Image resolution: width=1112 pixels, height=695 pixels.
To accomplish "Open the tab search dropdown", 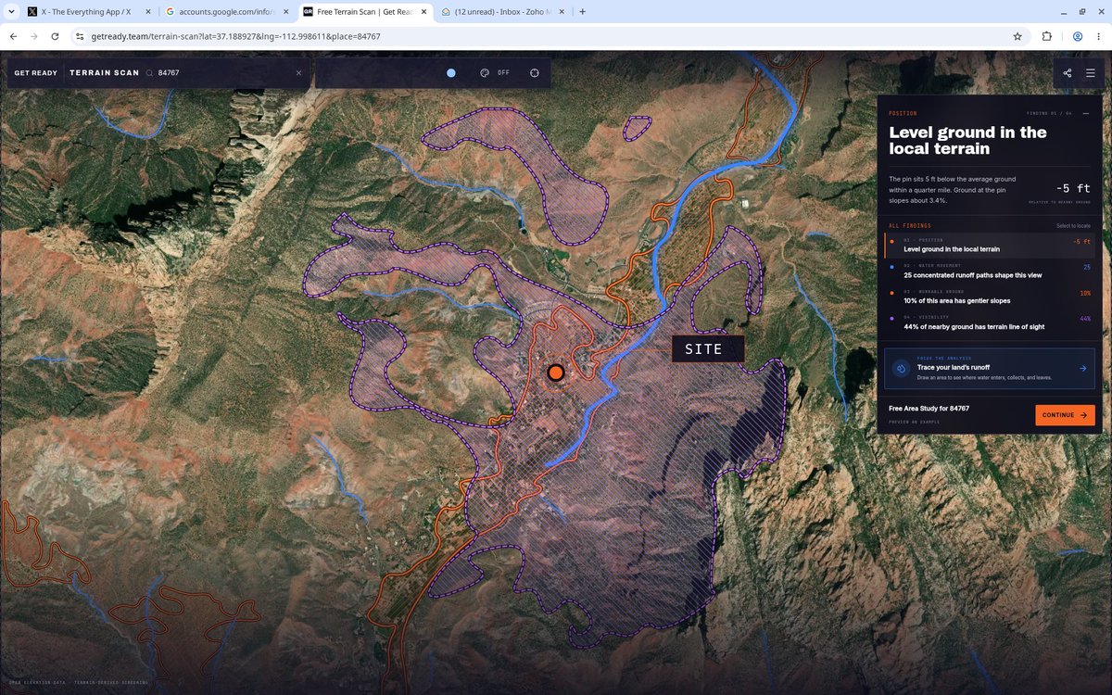I will point(9,12).
